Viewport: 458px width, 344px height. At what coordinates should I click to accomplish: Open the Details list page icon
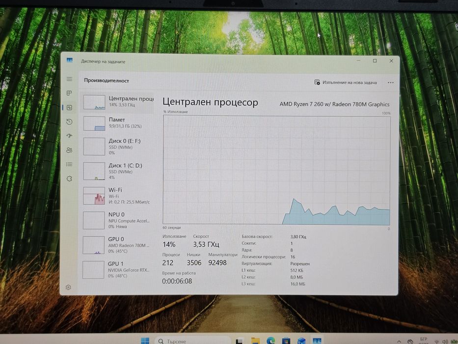(69, 165)
